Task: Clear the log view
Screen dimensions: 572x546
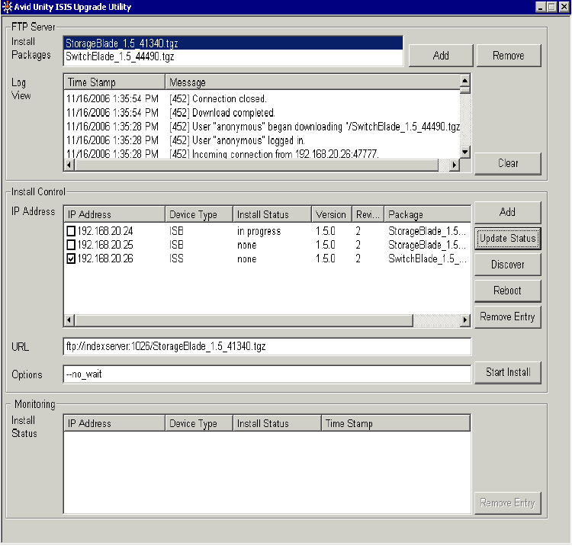Action: 507,163
